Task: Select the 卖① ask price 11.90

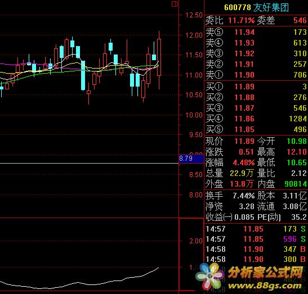Action: click(x=244, y=75)
